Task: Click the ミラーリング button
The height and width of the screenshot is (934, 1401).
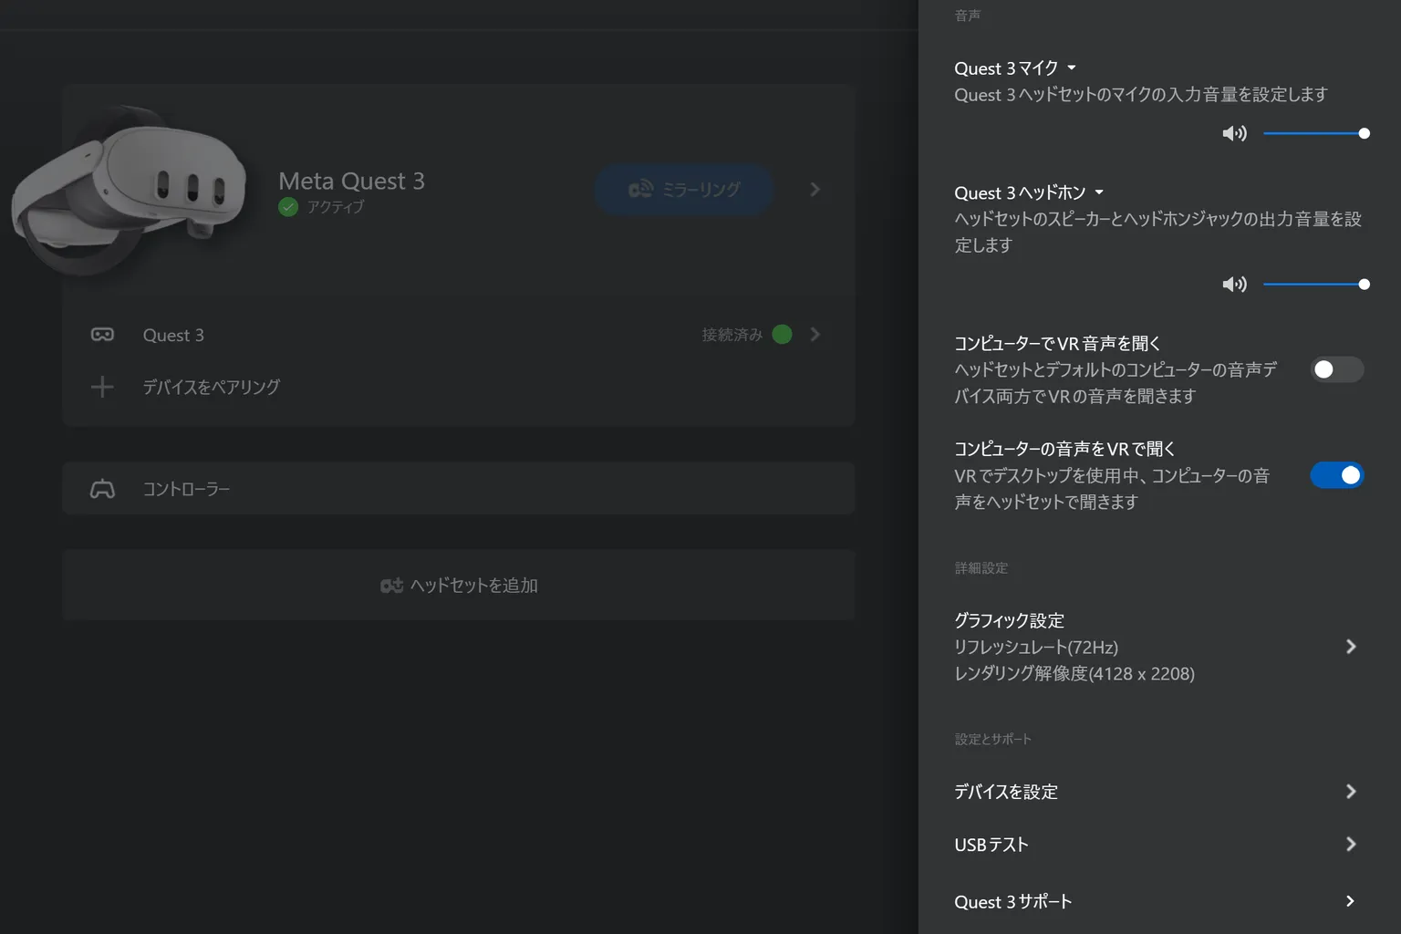Action: coord(684,190)
